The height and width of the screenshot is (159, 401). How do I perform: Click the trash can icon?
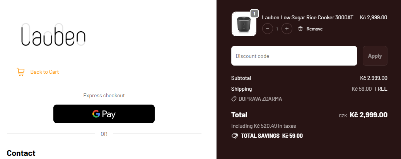300,29
